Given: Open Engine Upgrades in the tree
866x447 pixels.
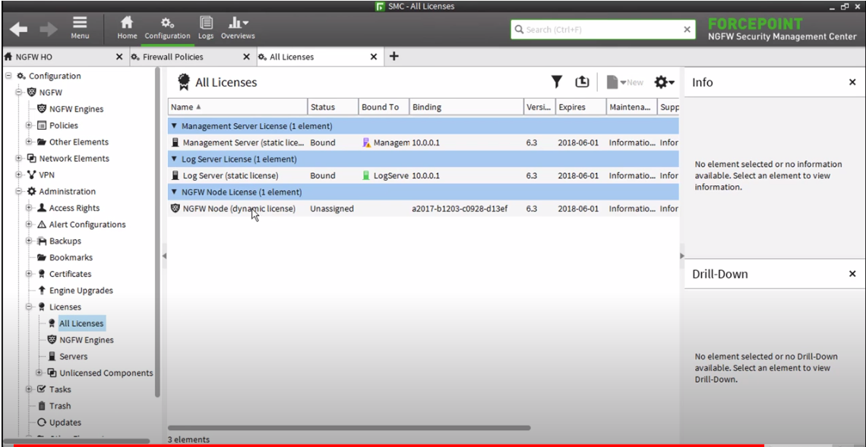Looking at the screenshot, I should pos(81,290).
